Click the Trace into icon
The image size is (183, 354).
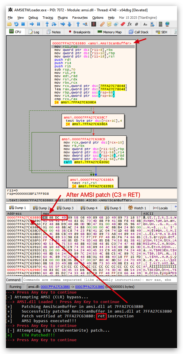[63, 24]
